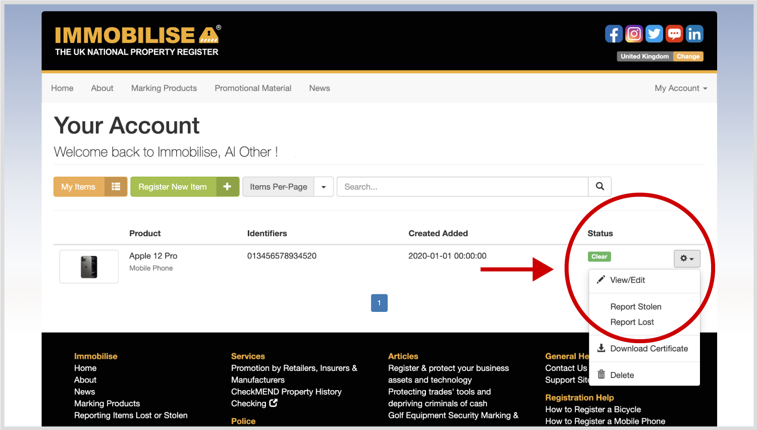757x430 pixels.
Task: Click the list icon beside My Items
Action: point(116,187)
